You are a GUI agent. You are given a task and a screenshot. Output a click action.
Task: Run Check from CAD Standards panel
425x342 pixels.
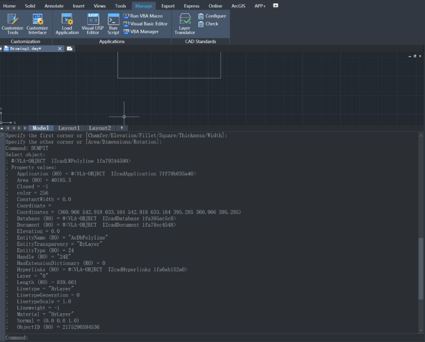point(209,24)
